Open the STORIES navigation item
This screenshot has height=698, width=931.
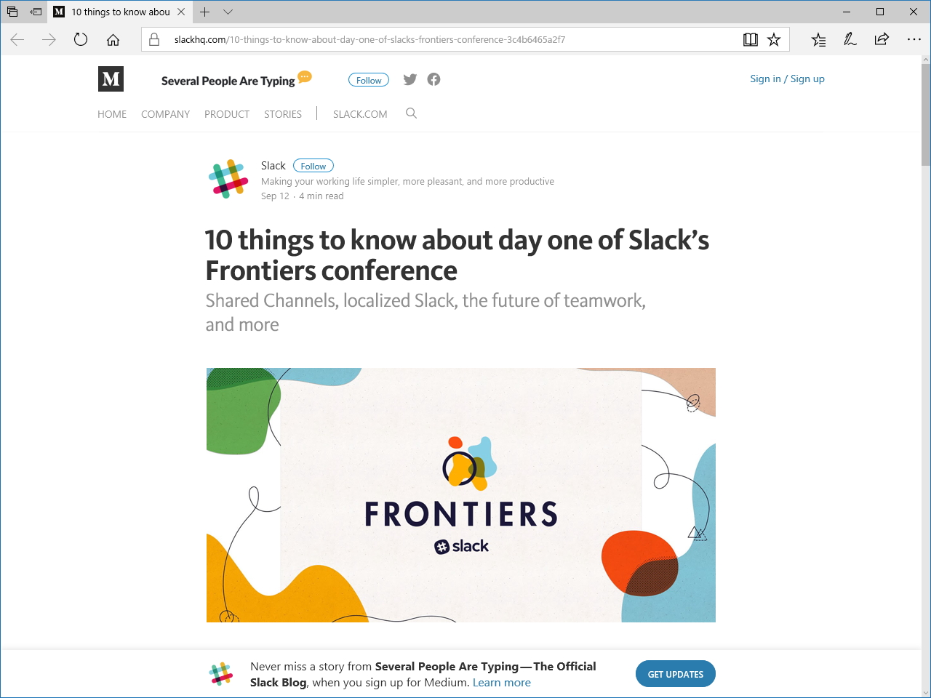coord(283,114)
